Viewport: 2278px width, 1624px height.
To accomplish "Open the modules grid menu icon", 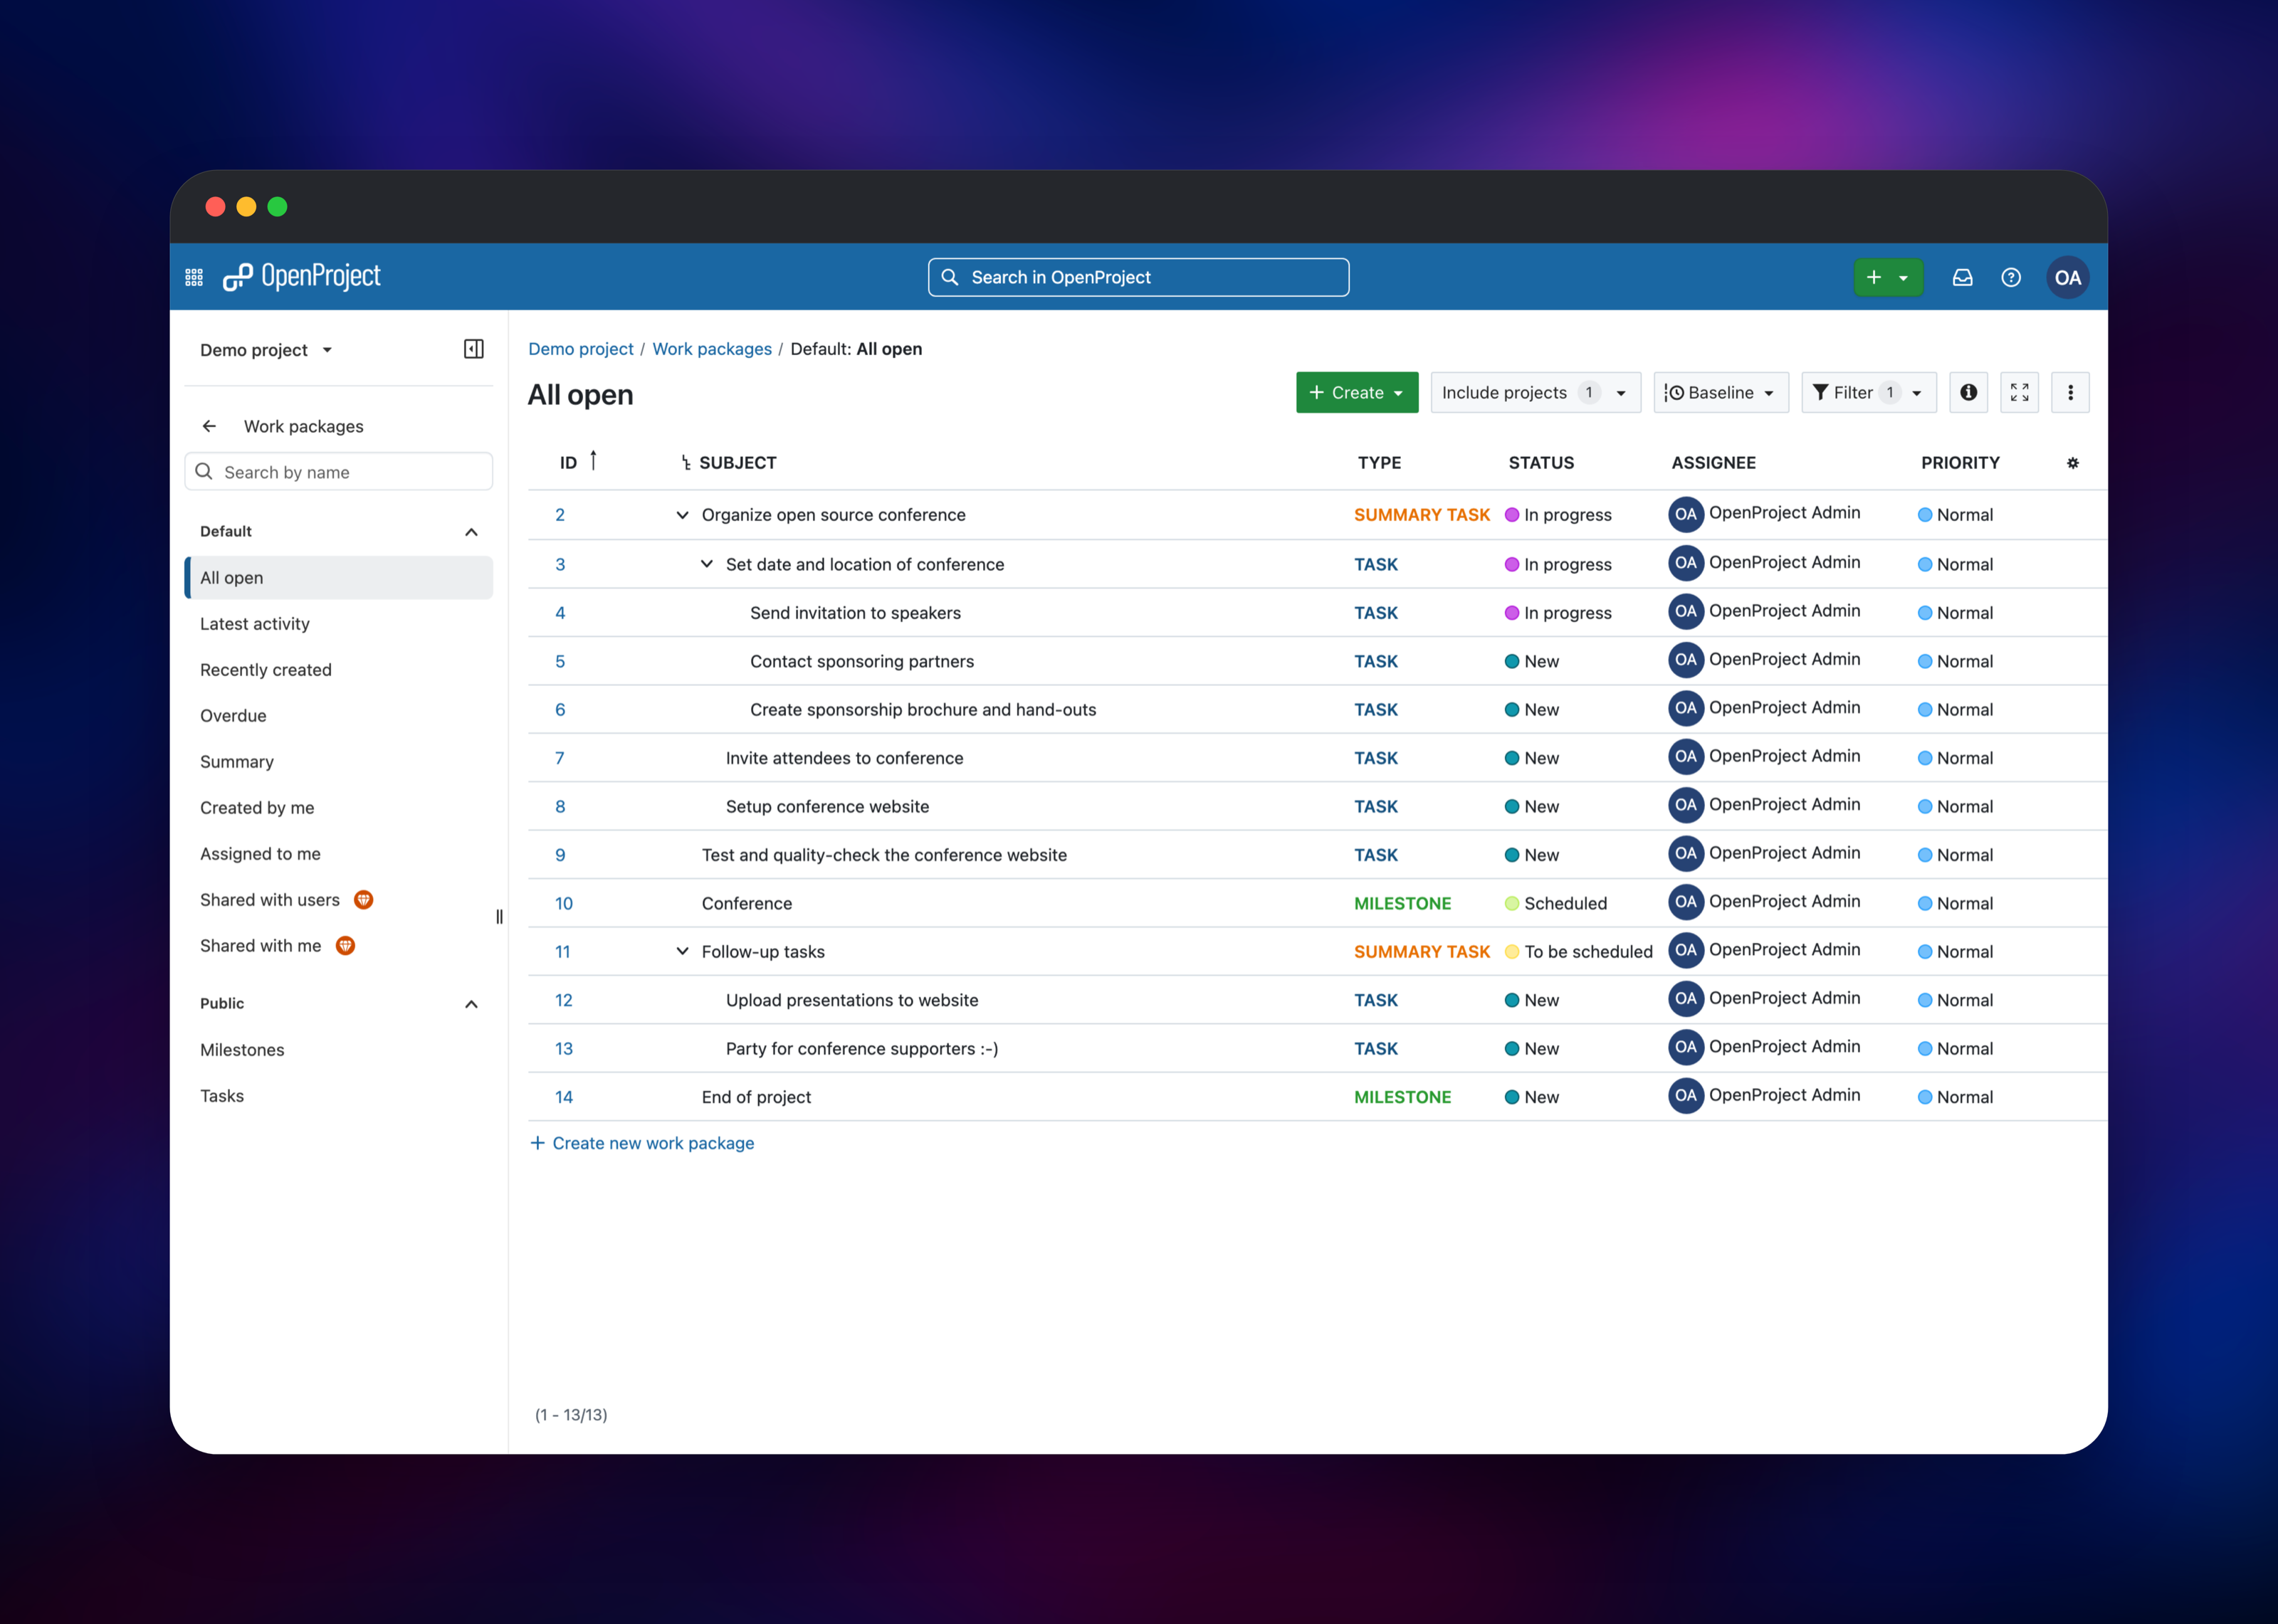I will point(194,277).
